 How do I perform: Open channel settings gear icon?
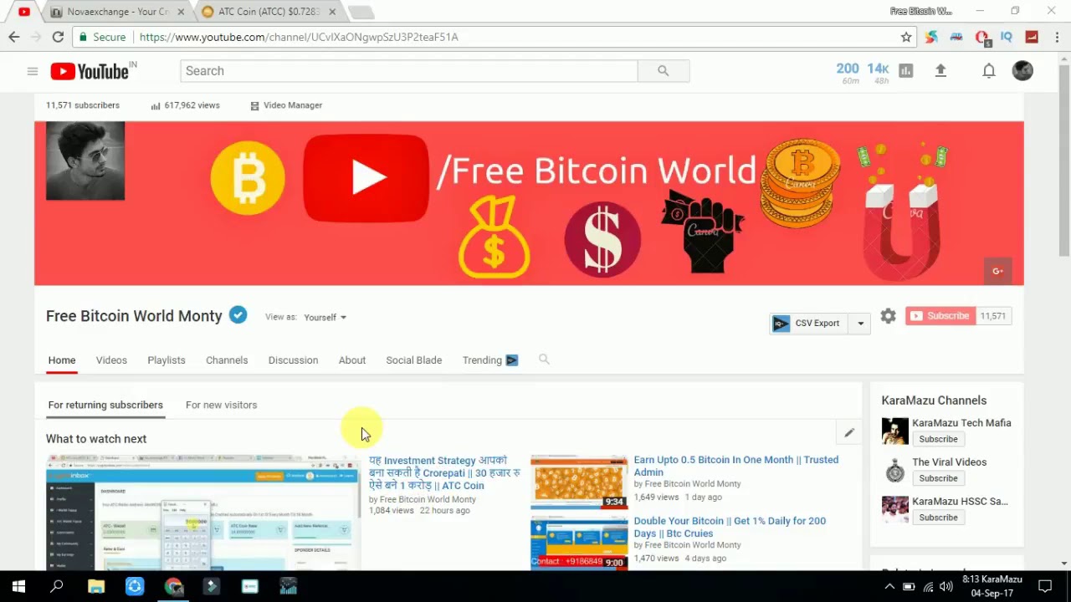[x=888, y=316]
